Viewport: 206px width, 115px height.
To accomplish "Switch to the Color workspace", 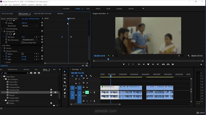I will tap(88, 9).
